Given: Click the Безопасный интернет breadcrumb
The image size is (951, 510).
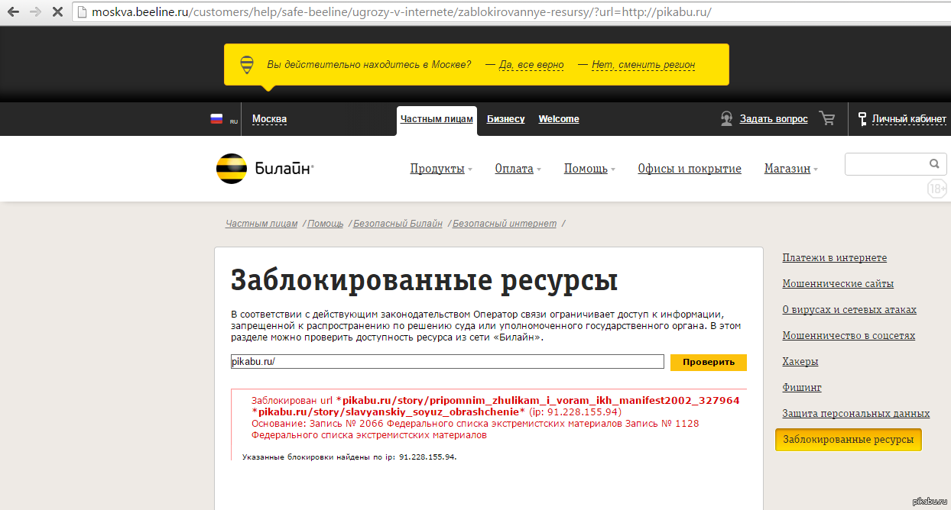Looking at the screenshot, I should click(505, 224).
